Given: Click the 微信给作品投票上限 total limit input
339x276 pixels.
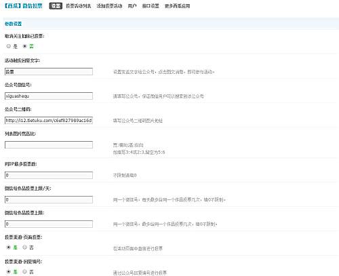Looking at the screenshot, I should click(x=49, y=224).
